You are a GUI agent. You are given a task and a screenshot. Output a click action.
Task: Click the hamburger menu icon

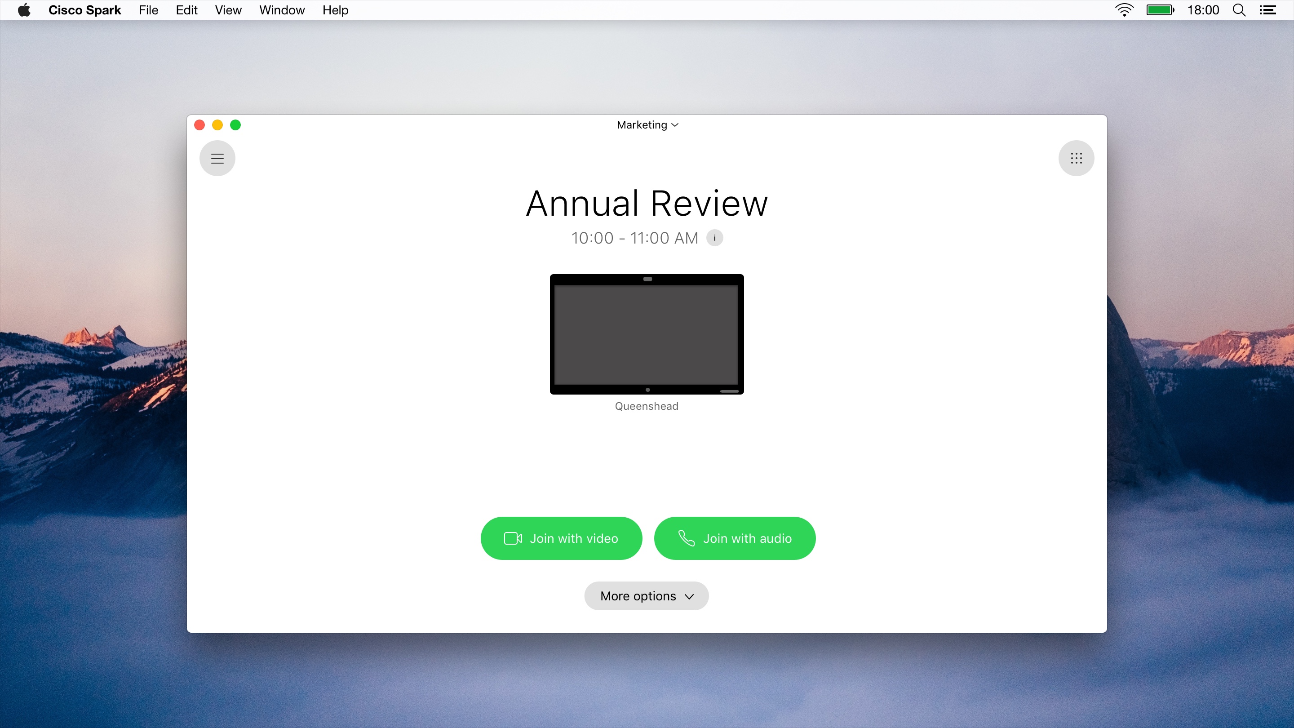pyautogui.click(x=218, y=157)
